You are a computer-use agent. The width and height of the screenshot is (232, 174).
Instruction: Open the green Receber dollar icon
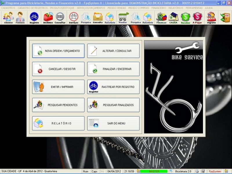186,18
